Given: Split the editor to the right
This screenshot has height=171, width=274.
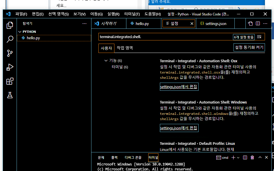Looking at the screenshot, I should point(258,24).
